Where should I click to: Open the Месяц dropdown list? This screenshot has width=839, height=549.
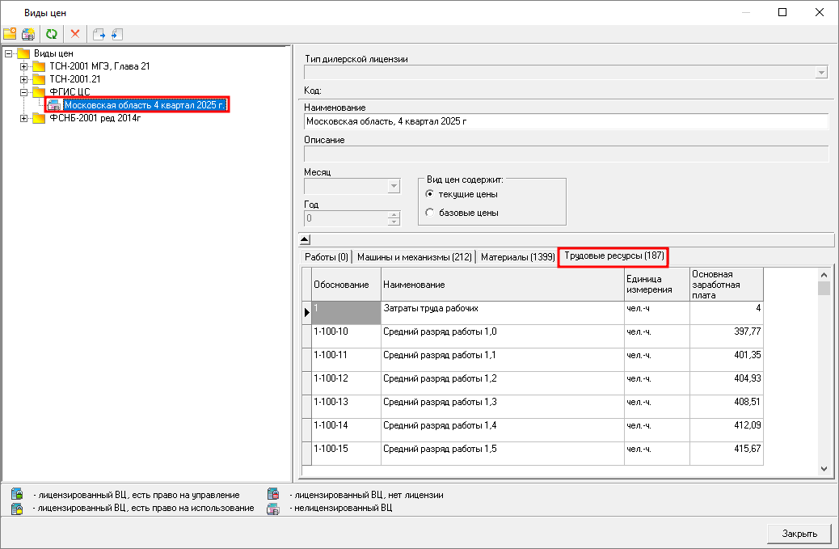(x=394, y=187)
